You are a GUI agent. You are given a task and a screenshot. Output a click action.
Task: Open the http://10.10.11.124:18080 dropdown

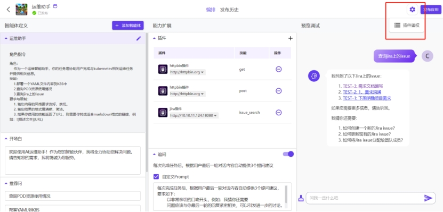pos(194,115)
